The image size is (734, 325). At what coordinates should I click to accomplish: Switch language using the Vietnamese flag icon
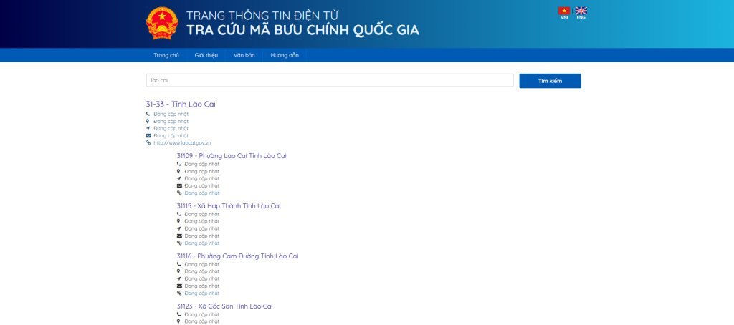coord(563,11)
